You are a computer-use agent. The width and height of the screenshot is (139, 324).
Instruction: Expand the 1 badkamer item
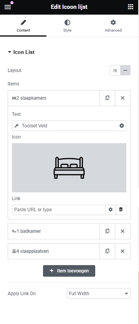point(54,231)
